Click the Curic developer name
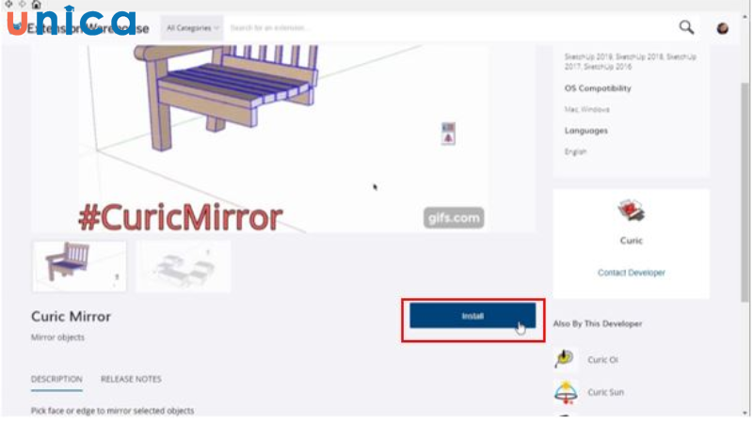Viewport: 753px width, 423px height. point(631,241)
